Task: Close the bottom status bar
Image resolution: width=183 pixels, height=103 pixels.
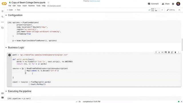Action: coord(182,102)
